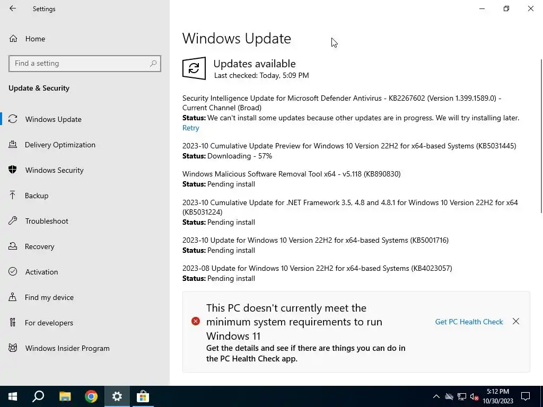Screen dimensions: 543x407
Task: Click the large update refresh status icon
Action: coord(194,68)
